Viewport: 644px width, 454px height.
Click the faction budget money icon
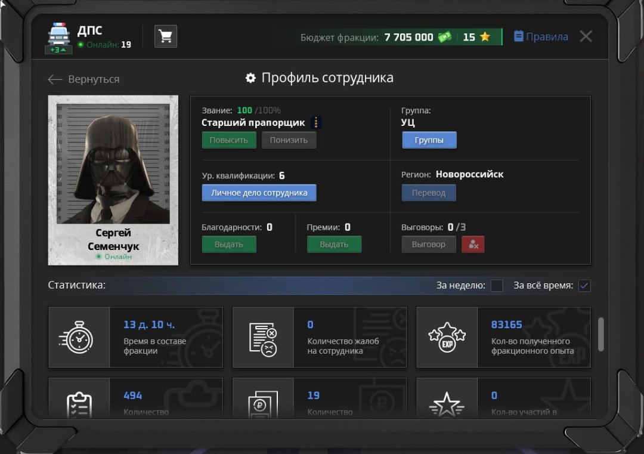[445, 37]
